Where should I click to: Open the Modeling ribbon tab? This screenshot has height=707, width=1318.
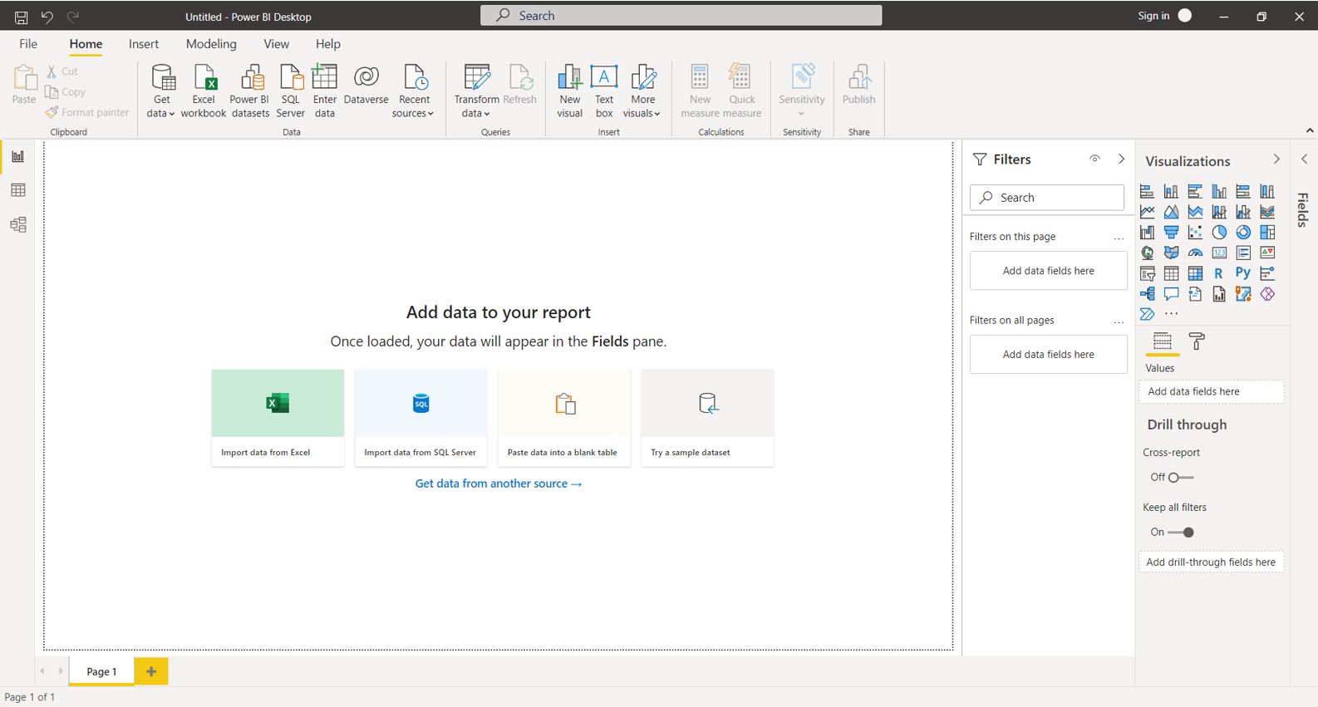click(211, 44)
